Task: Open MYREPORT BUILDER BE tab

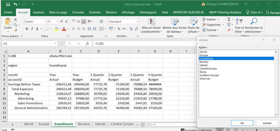Action: click(x=189, y=12)
